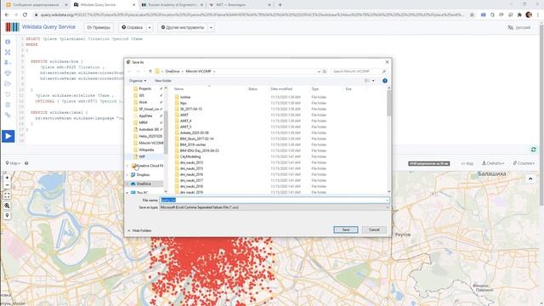
Task: Go up one folder level in Save As
Action: click(150, 71)
